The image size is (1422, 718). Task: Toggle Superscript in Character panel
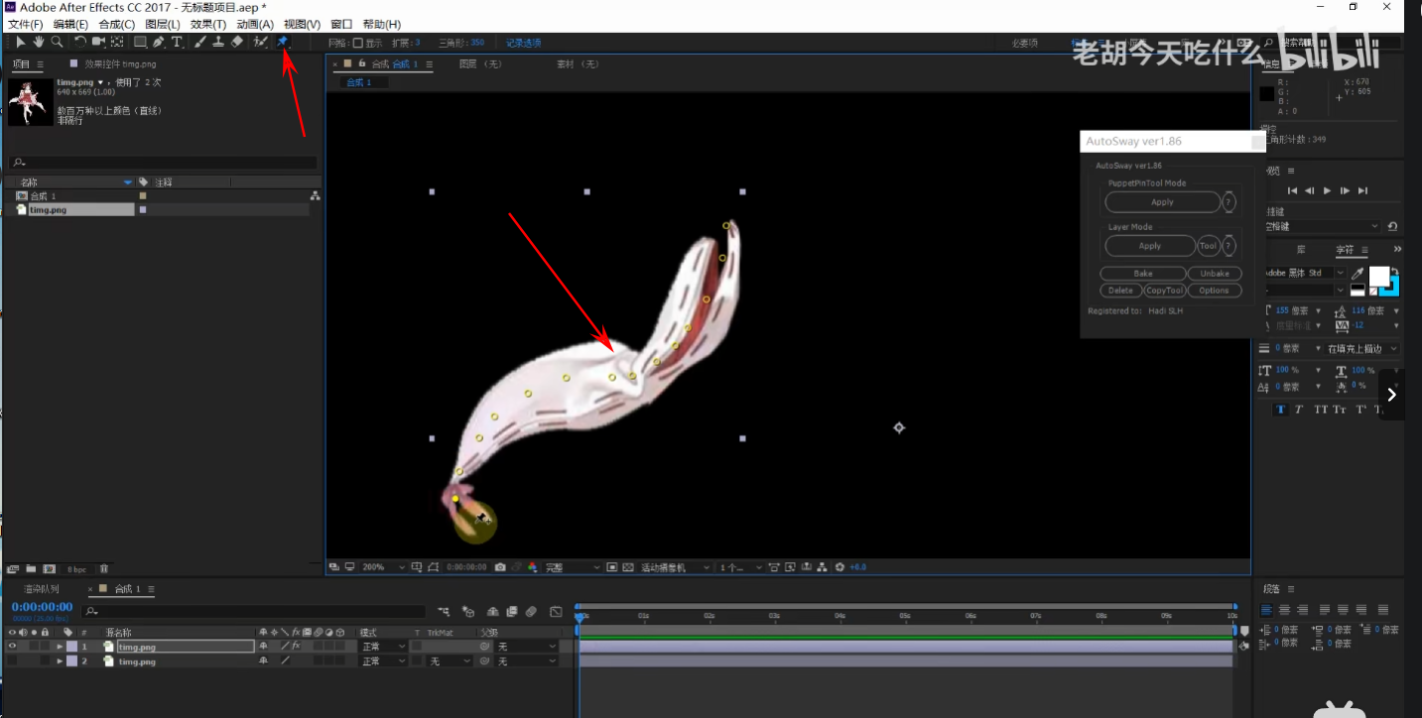[x=1360, y=409]
